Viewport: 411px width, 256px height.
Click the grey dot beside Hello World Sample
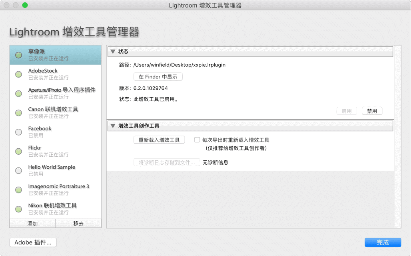(18, 171)
